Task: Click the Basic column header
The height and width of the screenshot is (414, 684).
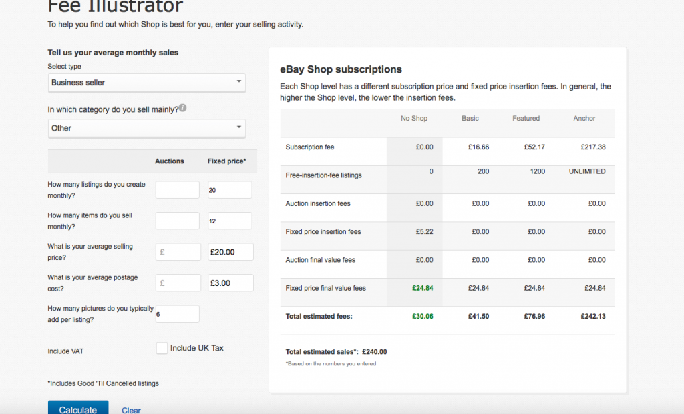Action: pos(470,119)
